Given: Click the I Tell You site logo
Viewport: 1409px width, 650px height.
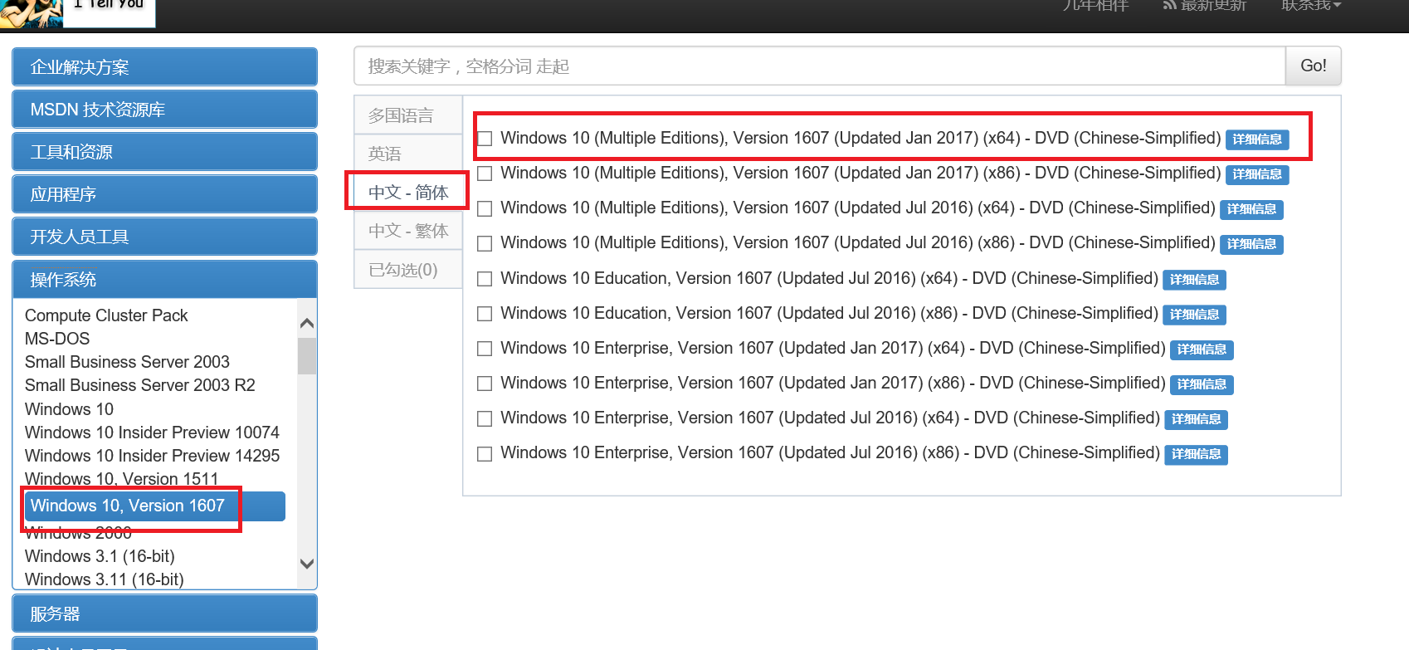Looking at the screenshot, I should (x=77, y=12).
